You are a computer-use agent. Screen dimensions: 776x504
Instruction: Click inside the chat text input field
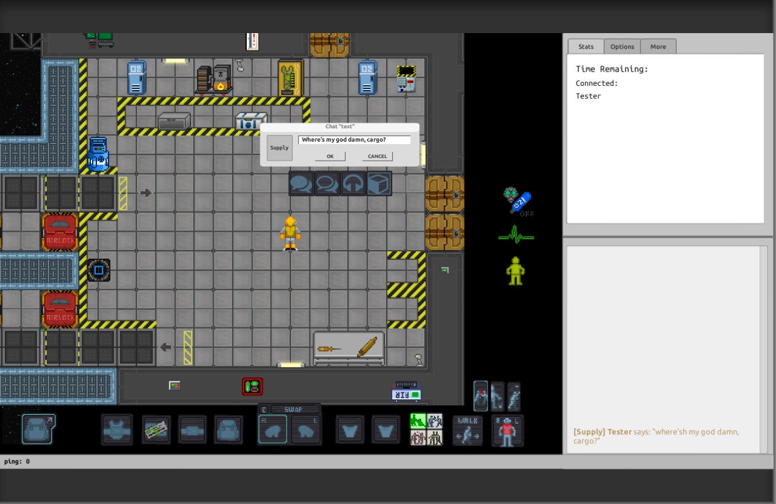point(355,140)
